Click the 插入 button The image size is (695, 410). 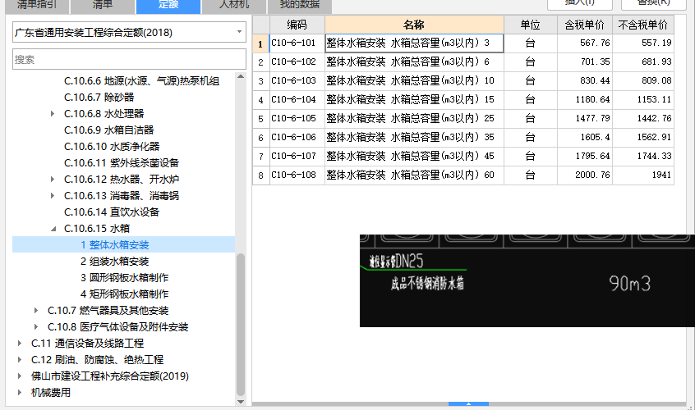[x=580, y=3]
